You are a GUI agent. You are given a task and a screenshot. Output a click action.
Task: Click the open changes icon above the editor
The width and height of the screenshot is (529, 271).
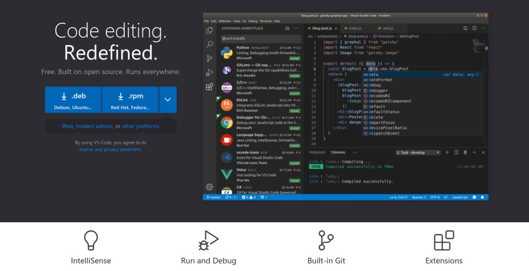[x=466, y=29]
